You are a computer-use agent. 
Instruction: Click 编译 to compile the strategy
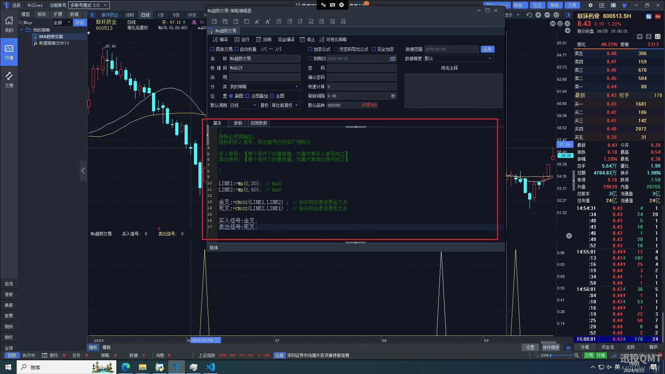[x=220, y=39]
